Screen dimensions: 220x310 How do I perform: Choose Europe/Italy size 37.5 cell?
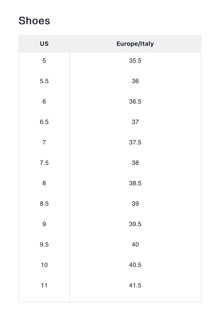click(135, 143)
